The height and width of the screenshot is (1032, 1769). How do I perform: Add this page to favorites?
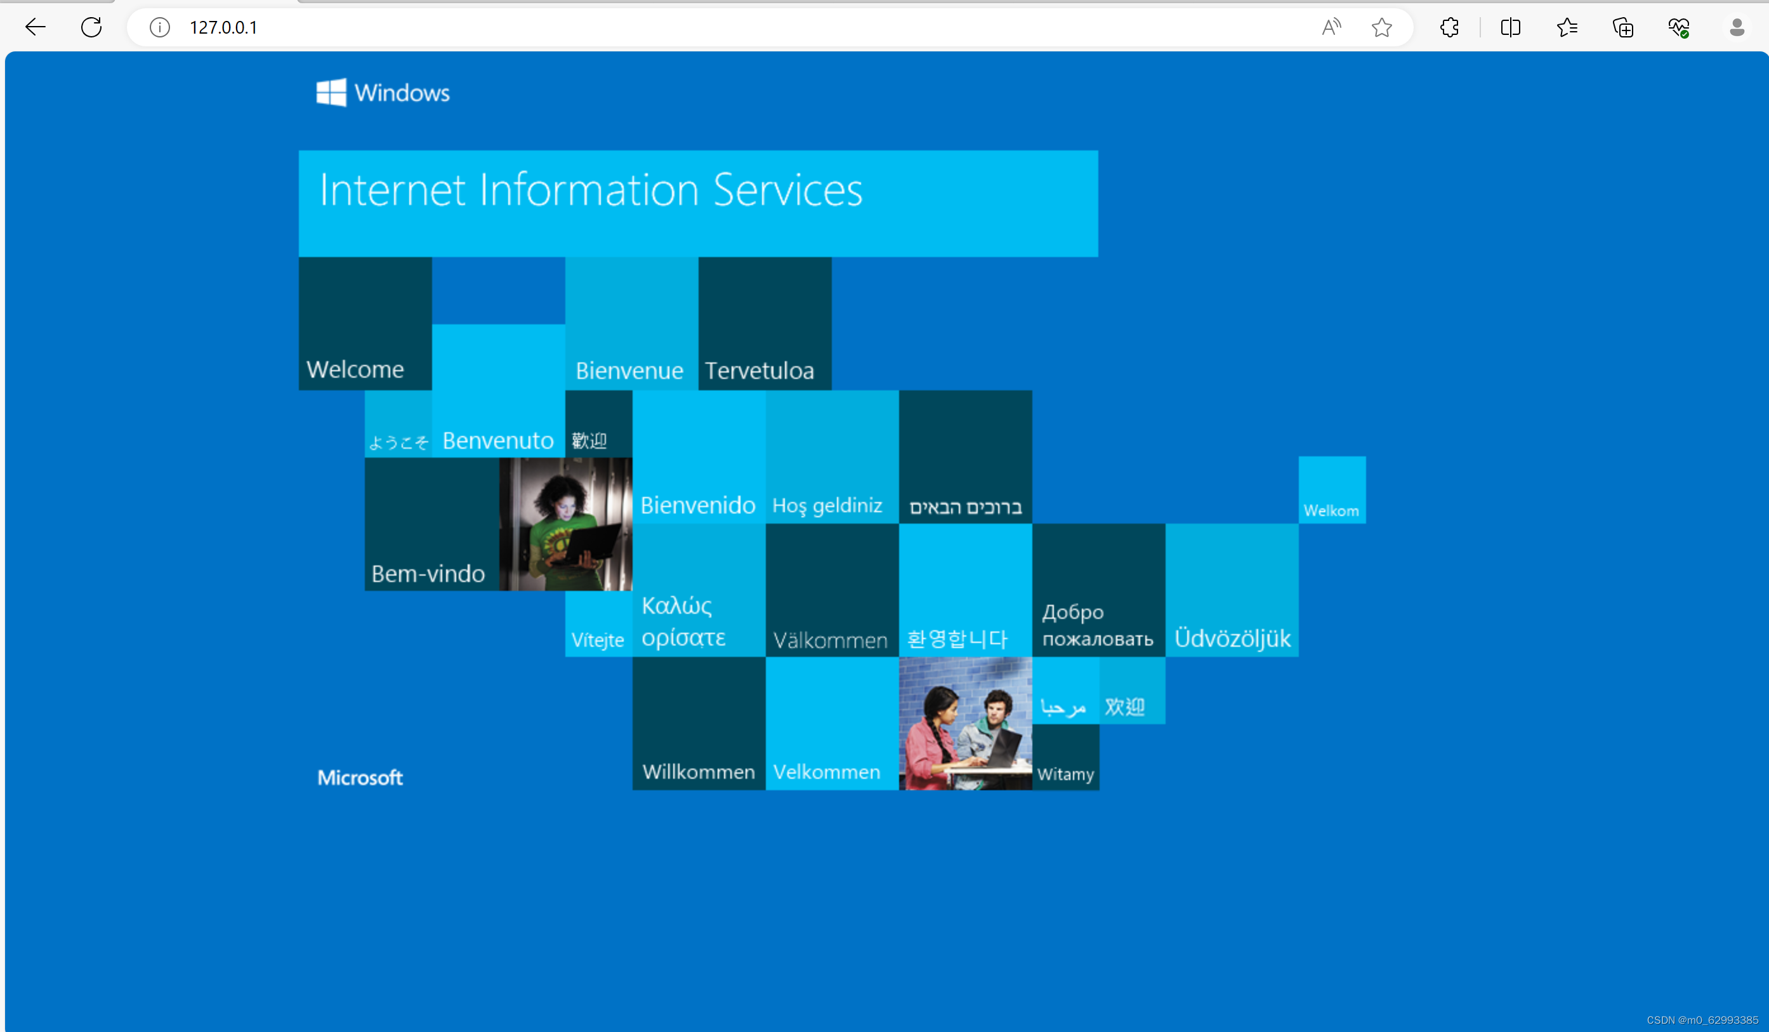point(1381,27)
